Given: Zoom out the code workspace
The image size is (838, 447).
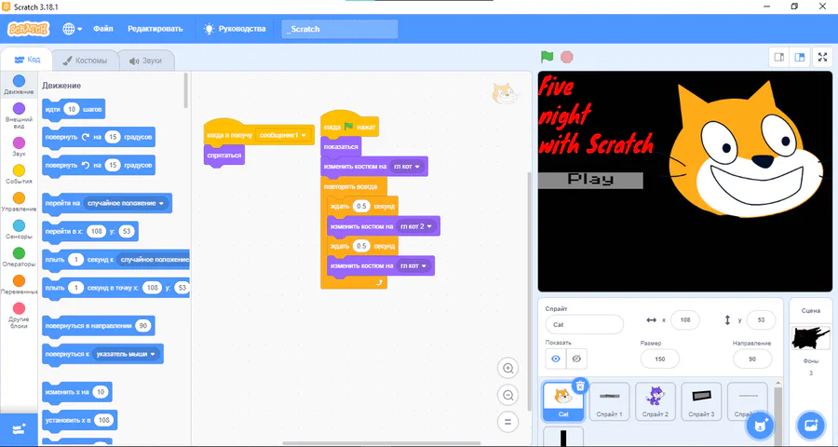Looking at the screenshot, I should (507, 395).
